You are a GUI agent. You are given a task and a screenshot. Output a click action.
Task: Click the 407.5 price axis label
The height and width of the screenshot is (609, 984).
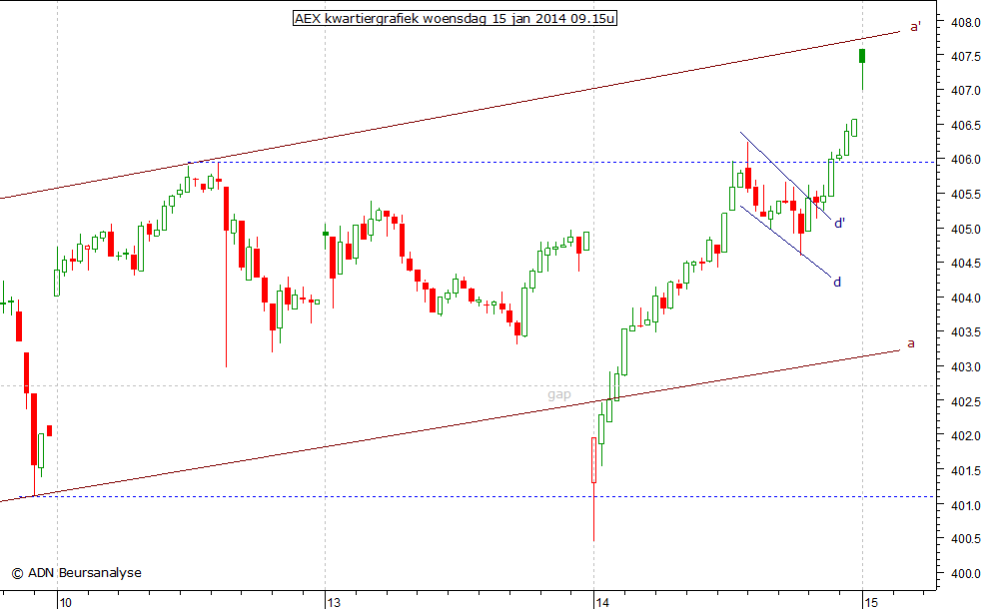click(x=965, y=57)
